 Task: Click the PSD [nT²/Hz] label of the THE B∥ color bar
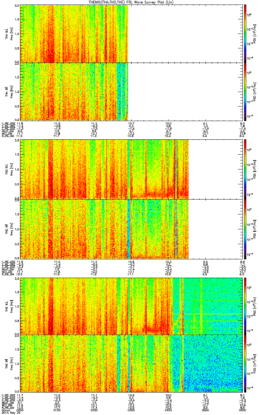pyautogui.click(x=254, y=363)
